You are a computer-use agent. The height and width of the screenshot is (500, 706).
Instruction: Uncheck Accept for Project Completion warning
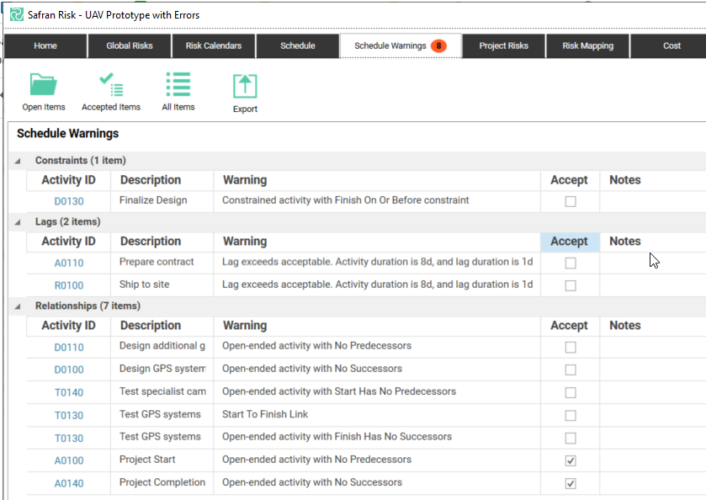[571, 483]
